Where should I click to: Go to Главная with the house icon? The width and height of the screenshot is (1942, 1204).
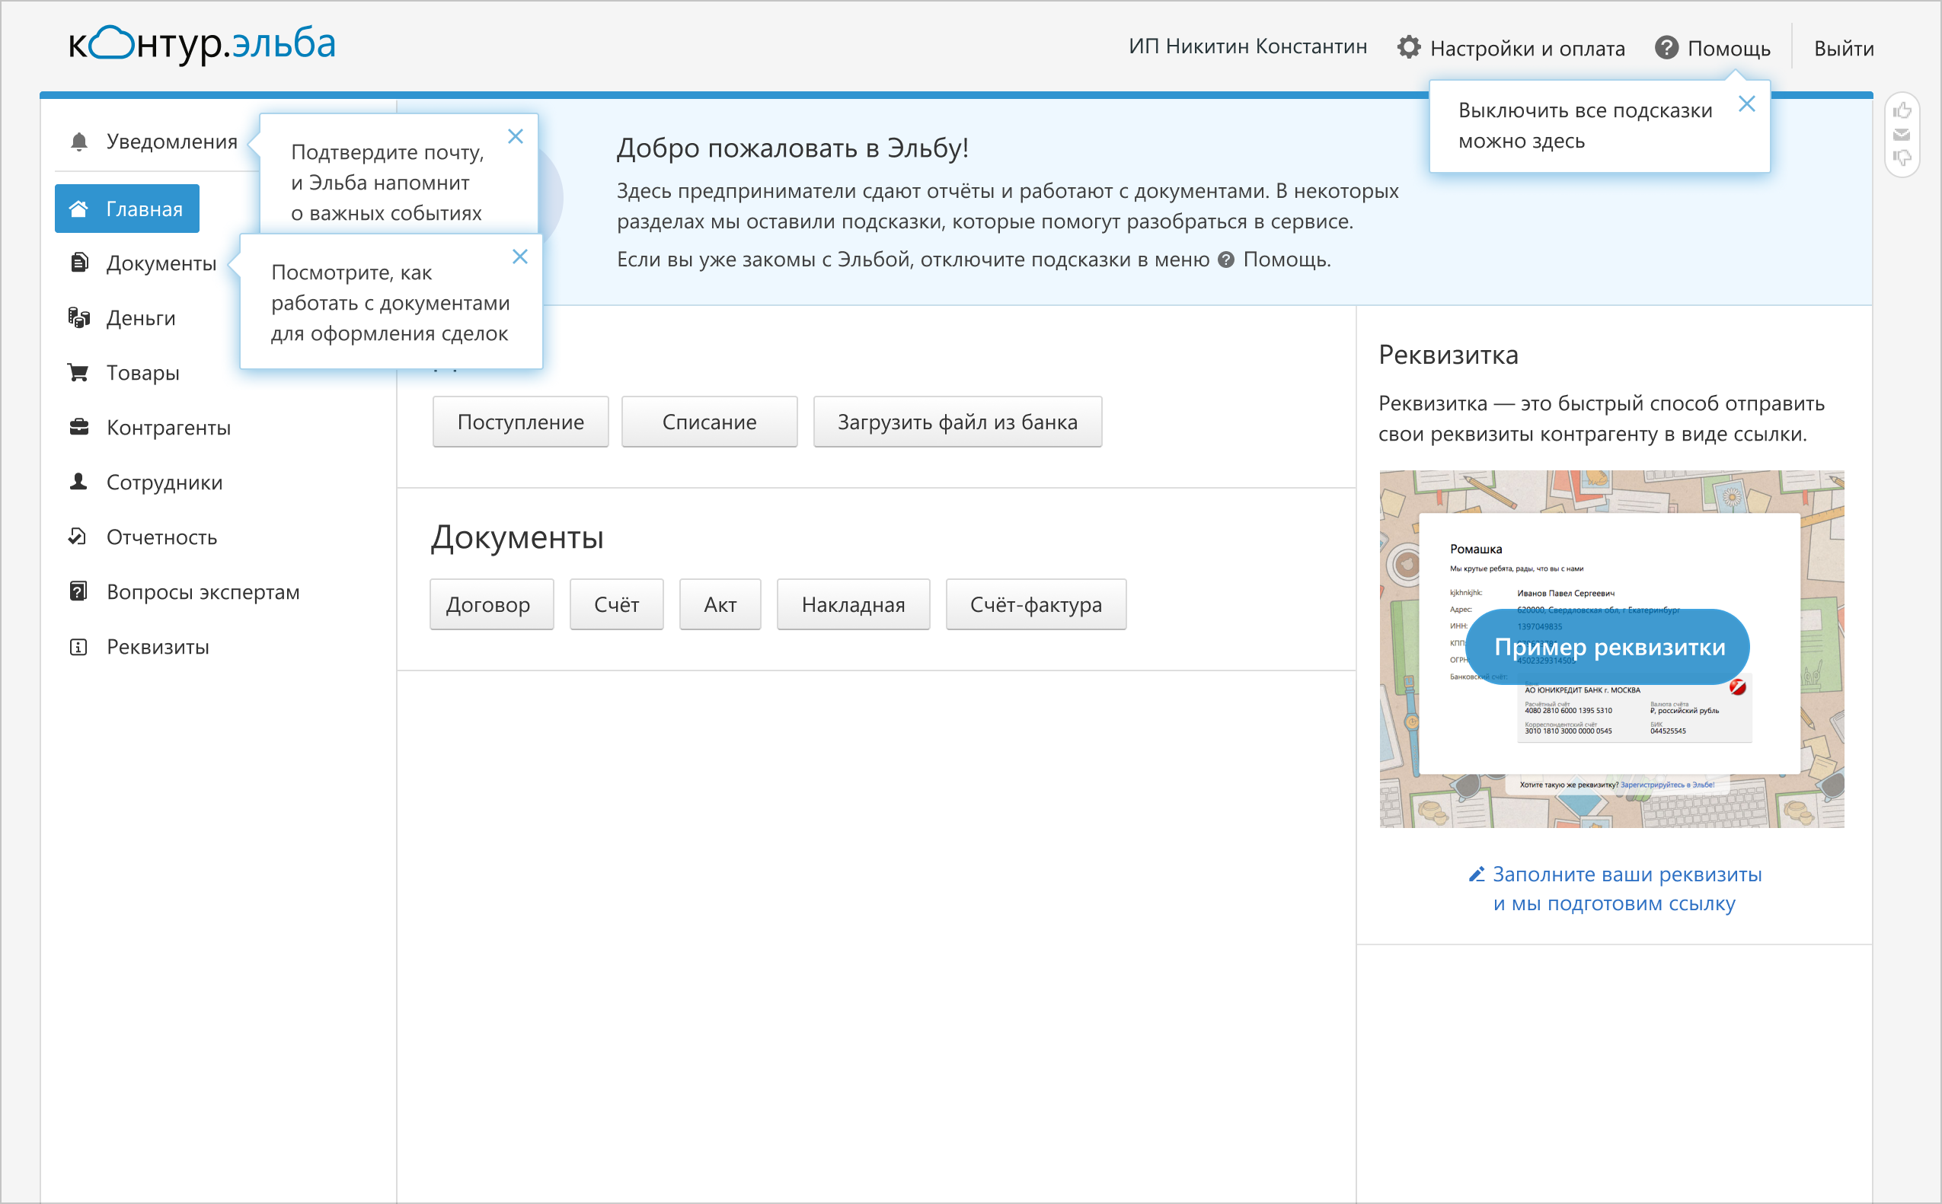pyautogui.click(x=79, y=209)
